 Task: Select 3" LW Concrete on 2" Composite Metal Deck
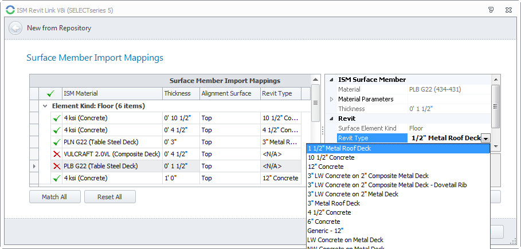[398, 176]
